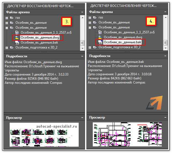172x153 pixels.
Task: Click scroll-down arrow in left file list
Action: pos(82,48)
